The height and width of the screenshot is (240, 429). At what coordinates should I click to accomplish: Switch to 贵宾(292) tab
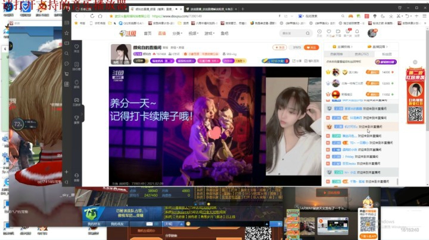pyautogui.click(x=362, y=54)
